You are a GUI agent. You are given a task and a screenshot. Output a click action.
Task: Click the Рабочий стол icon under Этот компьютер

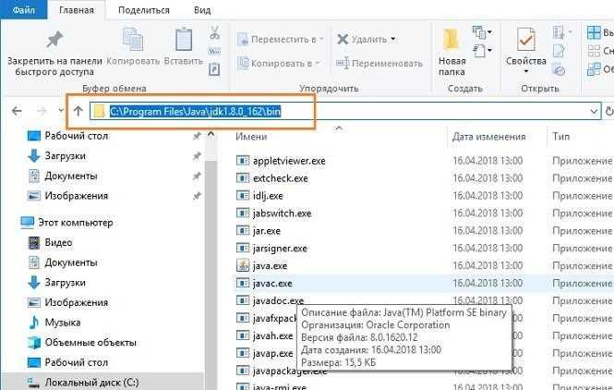click(x=34, y=362)
